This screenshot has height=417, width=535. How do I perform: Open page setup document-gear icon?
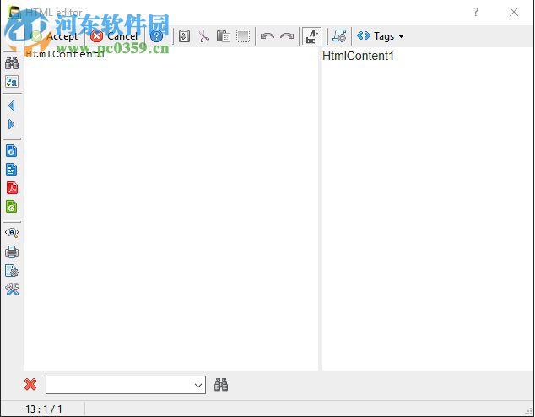coord(12,271)
